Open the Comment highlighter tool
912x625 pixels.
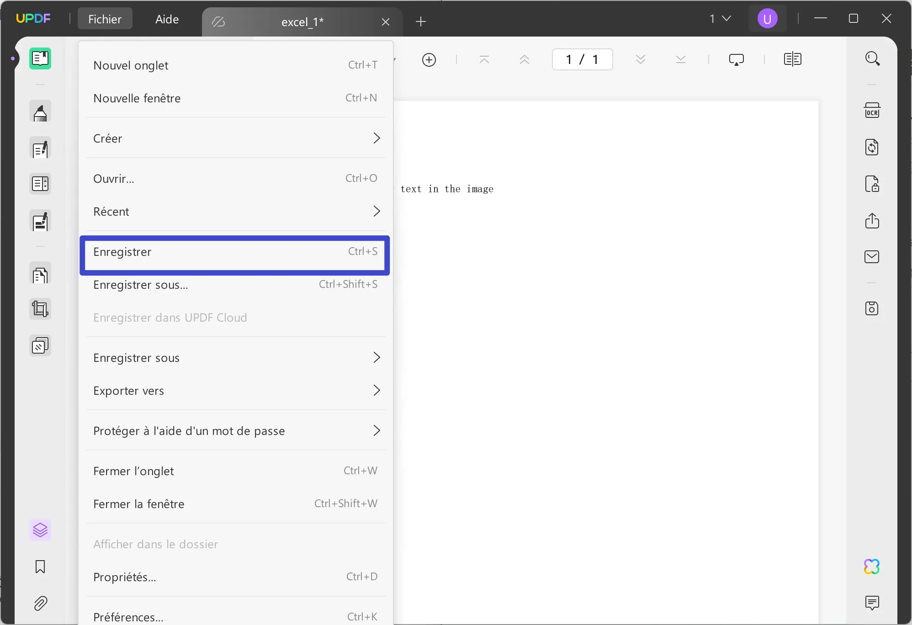coord(40,111)
